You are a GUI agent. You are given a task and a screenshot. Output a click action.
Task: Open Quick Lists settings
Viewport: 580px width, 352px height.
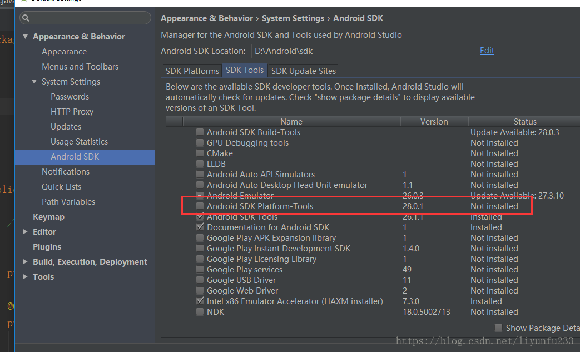tap(61, 187)
